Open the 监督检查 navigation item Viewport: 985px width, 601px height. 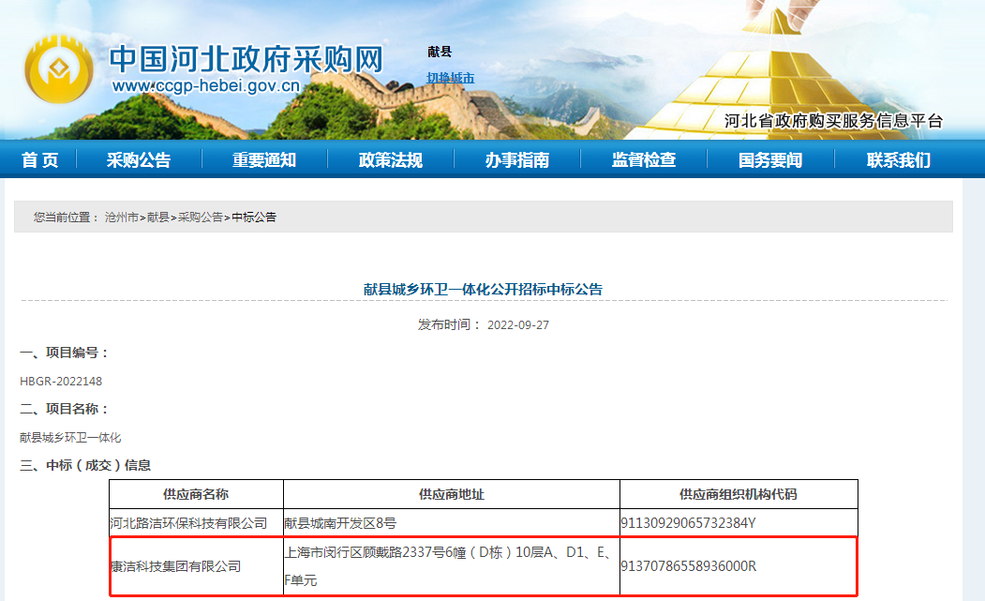[x=644, y=159]
